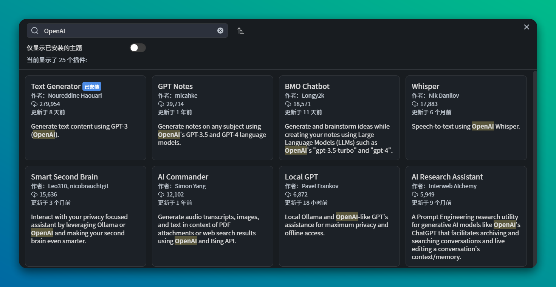The width and height of the screenshot is (556, 287).
Task: Open the Smart Second Brain plugin
Action: (85, 216)
